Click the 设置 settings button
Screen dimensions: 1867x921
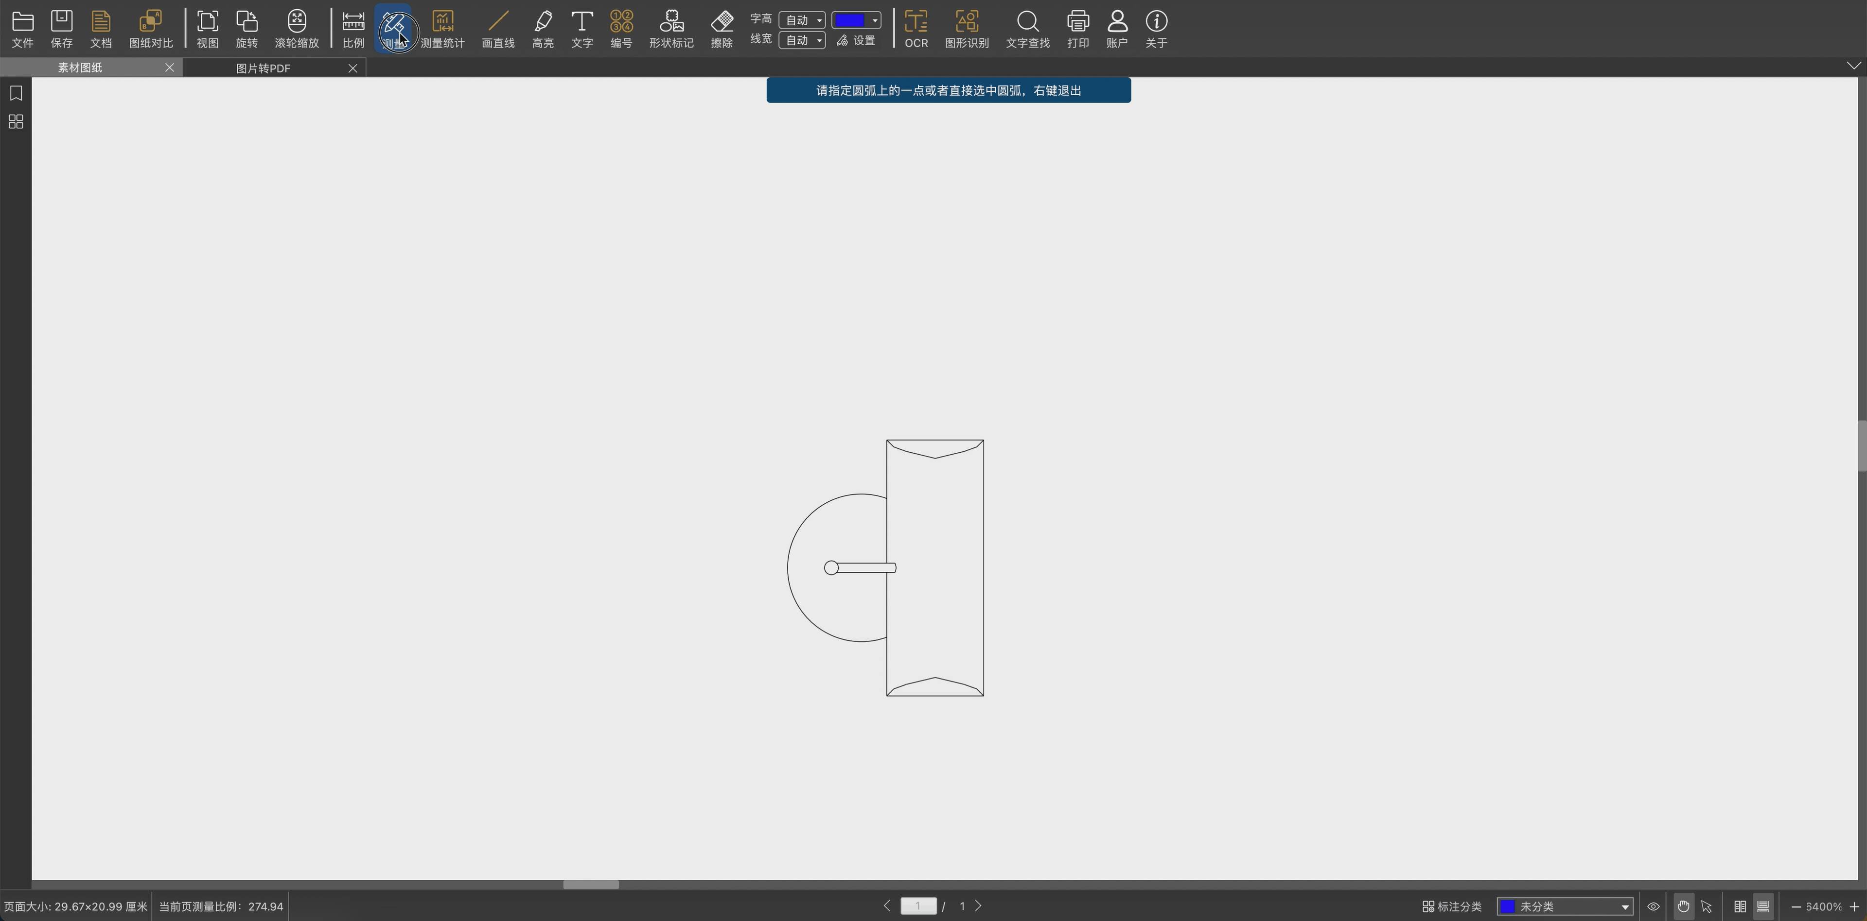coord(856,40)
